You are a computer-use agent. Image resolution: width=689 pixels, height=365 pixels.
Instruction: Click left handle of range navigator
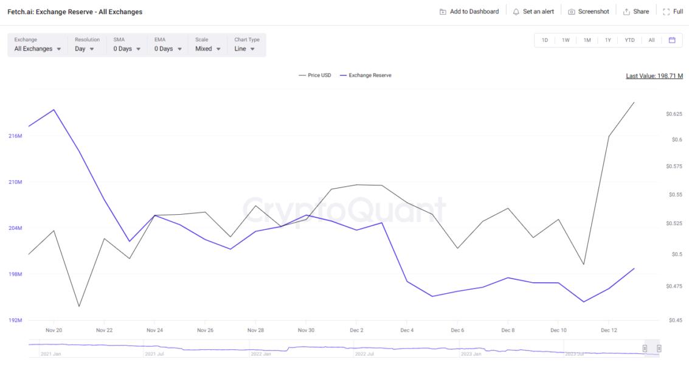[x=645, y=349]
